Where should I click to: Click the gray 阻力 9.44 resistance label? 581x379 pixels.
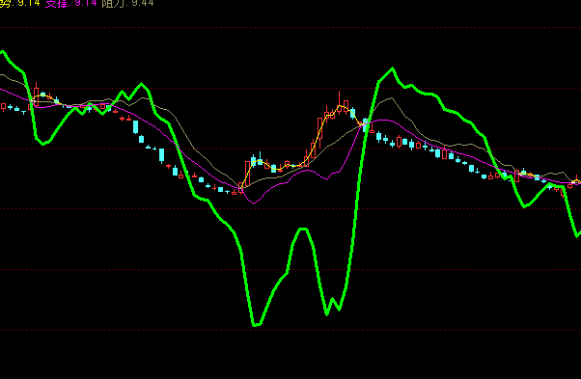(x=127, y=3)
